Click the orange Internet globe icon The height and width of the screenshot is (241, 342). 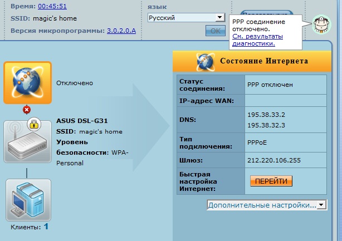[x=28, y=83]
